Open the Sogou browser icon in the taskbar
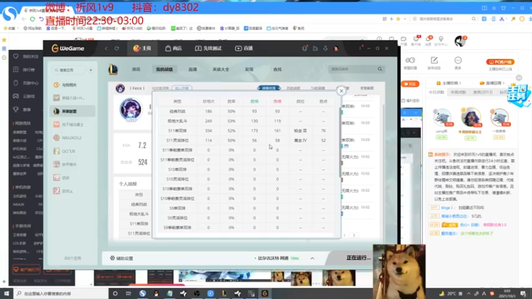Viewport: 532px width, 299px height. tap(142, 293)
